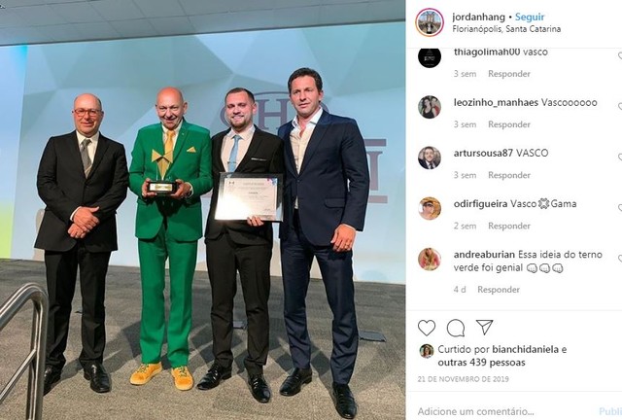Open the bianchidaniela username in likes
The image size is (622, 420).
click(526, 349)
